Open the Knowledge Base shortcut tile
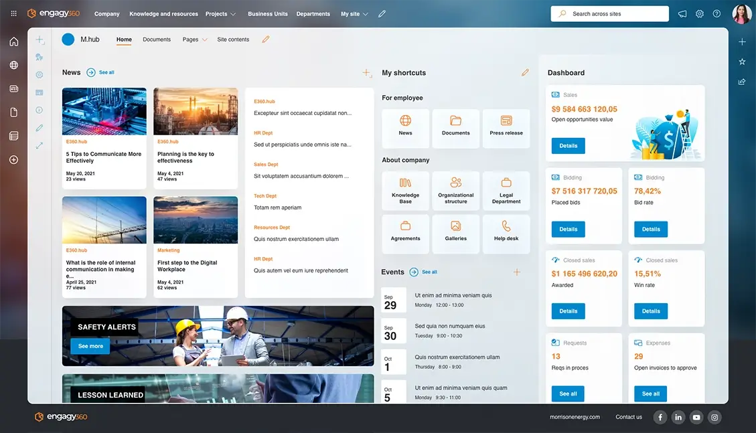756x433 pixels. click(405, 191)
